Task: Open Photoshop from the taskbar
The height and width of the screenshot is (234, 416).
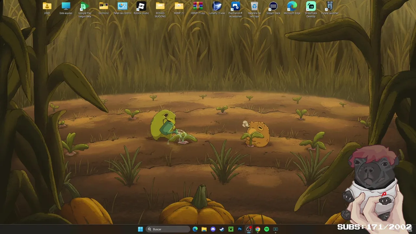Action: coord(240,229)
